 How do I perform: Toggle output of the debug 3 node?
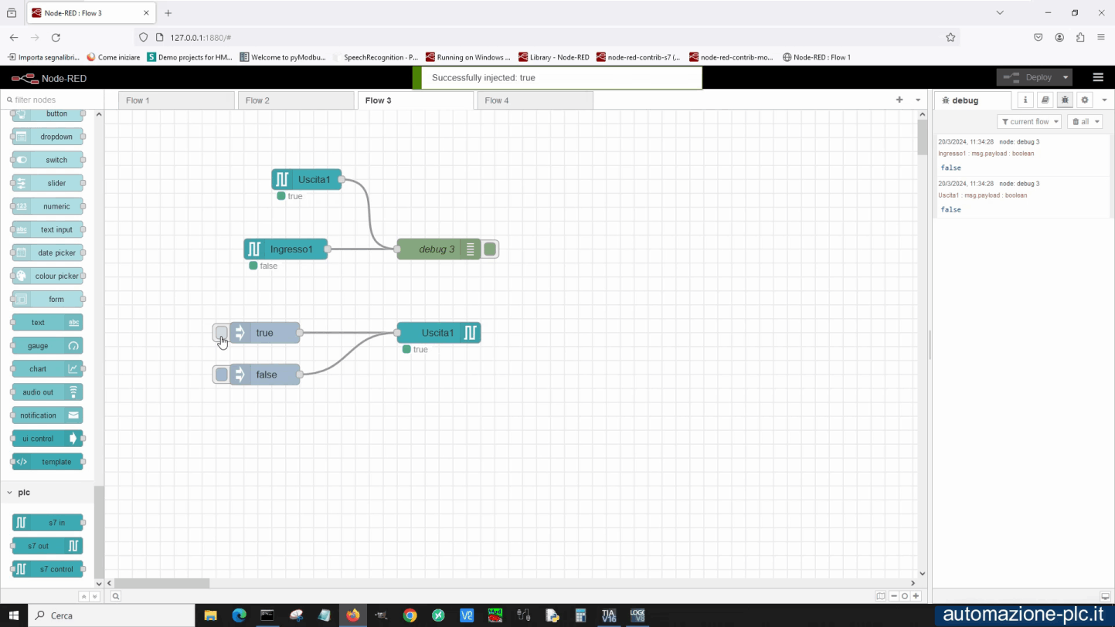489,249
